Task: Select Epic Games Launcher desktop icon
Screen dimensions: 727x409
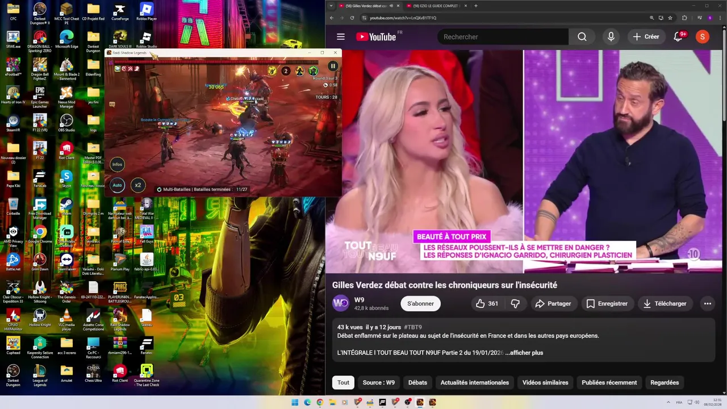Action: click(x=40, y=97)
